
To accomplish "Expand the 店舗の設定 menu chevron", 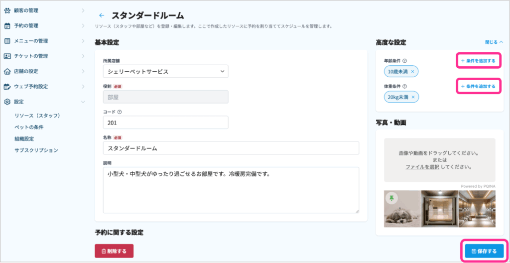I will pos(83,71).
